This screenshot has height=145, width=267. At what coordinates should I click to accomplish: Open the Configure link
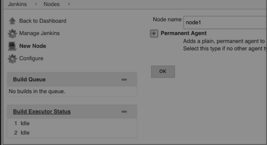(x=31, y=59)
